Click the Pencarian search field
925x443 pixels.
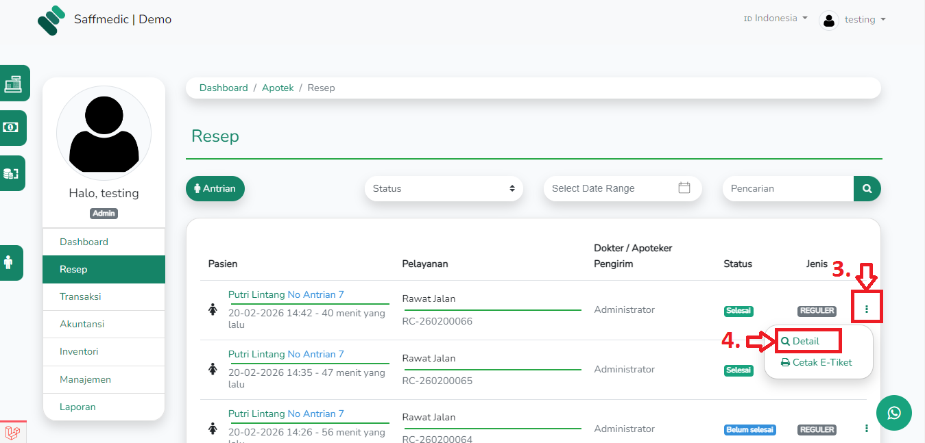pyautogui.click(x=788, y=188)
